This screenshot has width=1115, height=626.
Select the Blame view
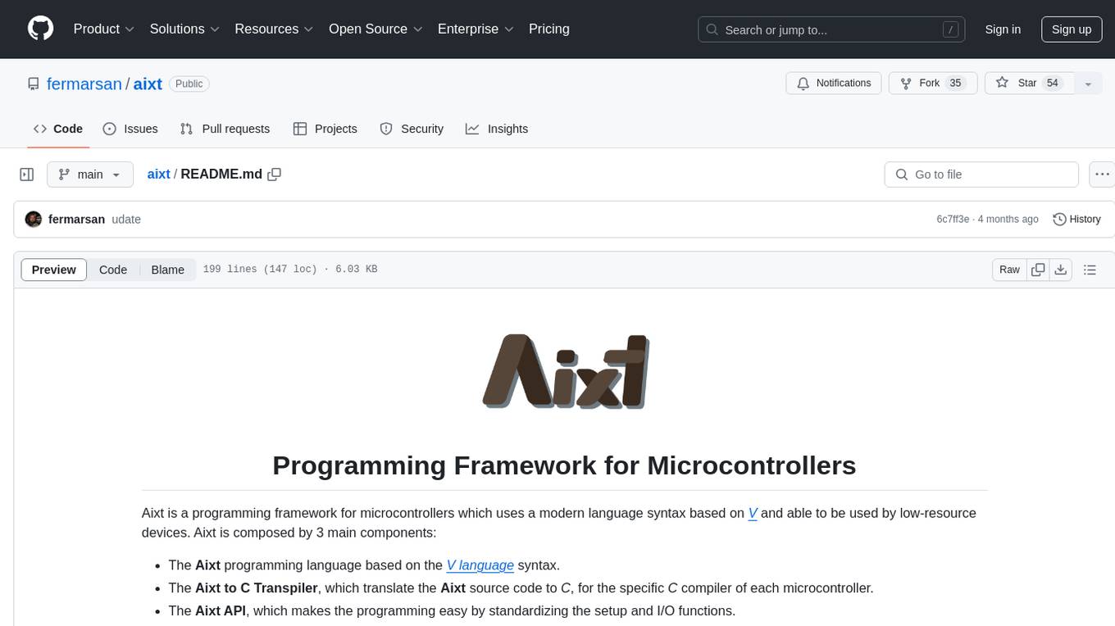coord(167,270)
